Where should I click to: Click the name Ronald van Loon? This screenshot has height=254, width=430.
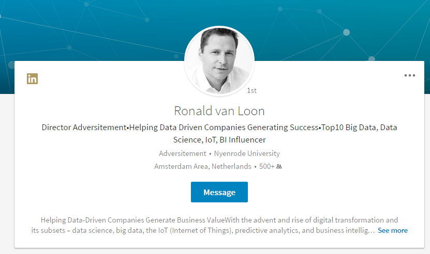pos(219,111)
